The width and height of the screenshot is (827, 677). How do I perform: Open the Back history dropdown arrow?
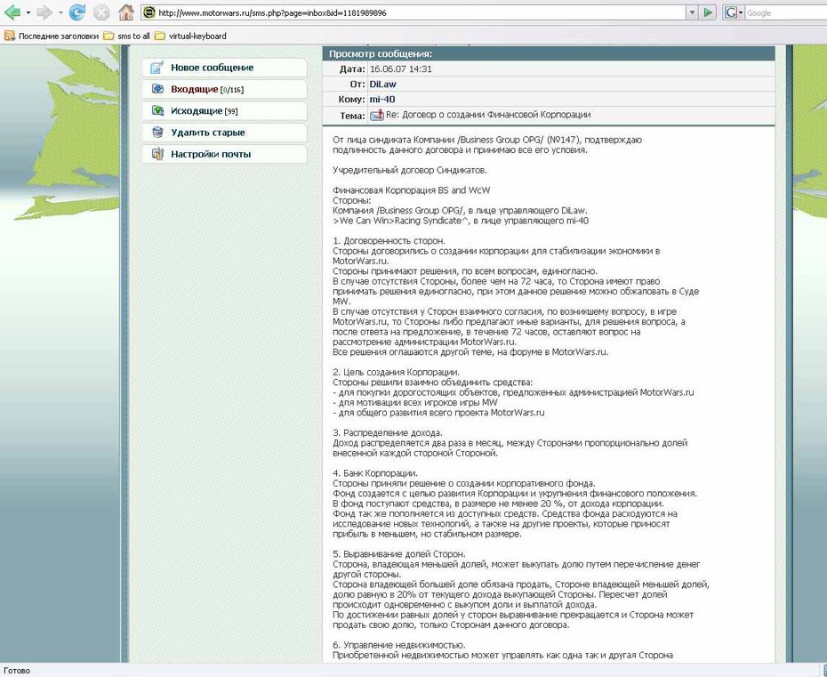(x=28, y=12)
